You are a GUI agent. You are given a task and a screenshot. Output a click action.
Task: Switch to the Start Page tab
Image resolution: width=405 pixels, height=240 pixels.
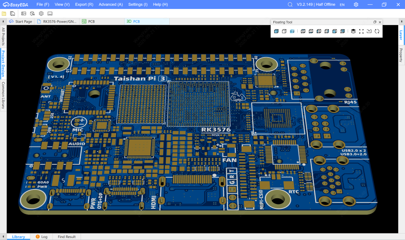pyautogui.click(x=21, y=21)
